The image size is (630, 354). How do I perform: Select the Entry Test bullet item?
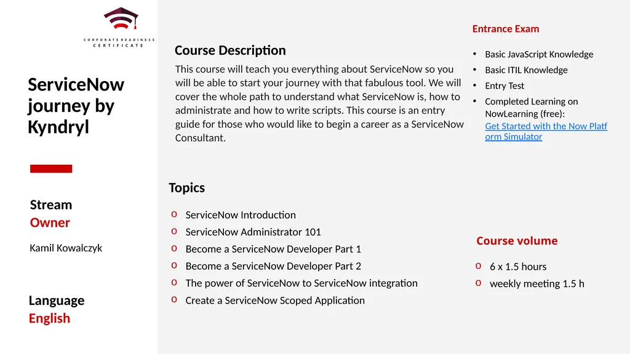pos(504,86)
